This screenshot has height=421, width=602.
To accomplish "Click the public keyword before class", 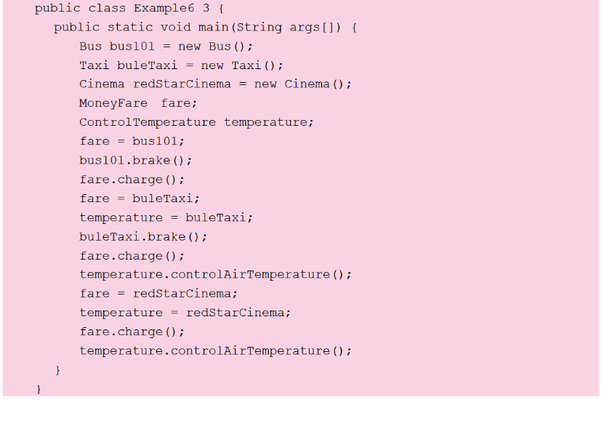I will tap(57, 9).
